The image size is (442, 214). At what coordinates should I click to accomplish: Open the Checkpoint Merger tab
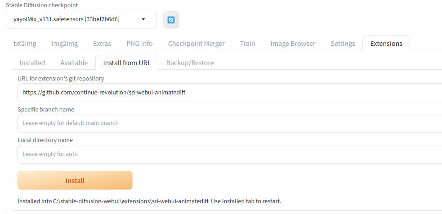[196, 44]
